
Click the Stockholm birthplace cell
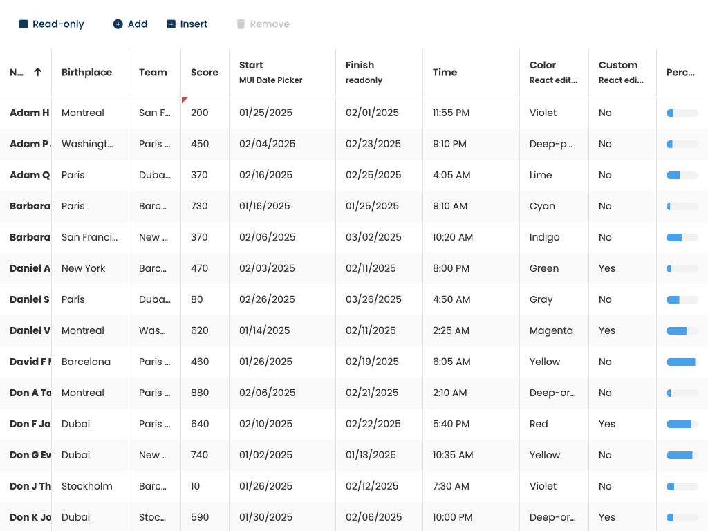(86, 486)
